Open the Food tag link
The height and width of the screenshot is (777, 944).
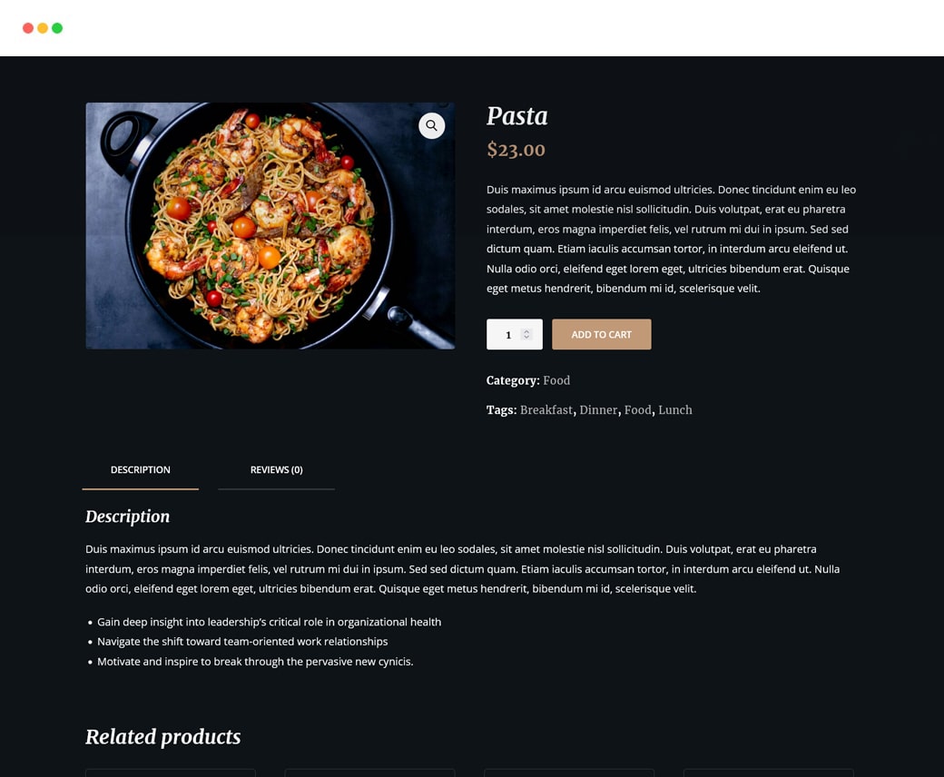637,410
